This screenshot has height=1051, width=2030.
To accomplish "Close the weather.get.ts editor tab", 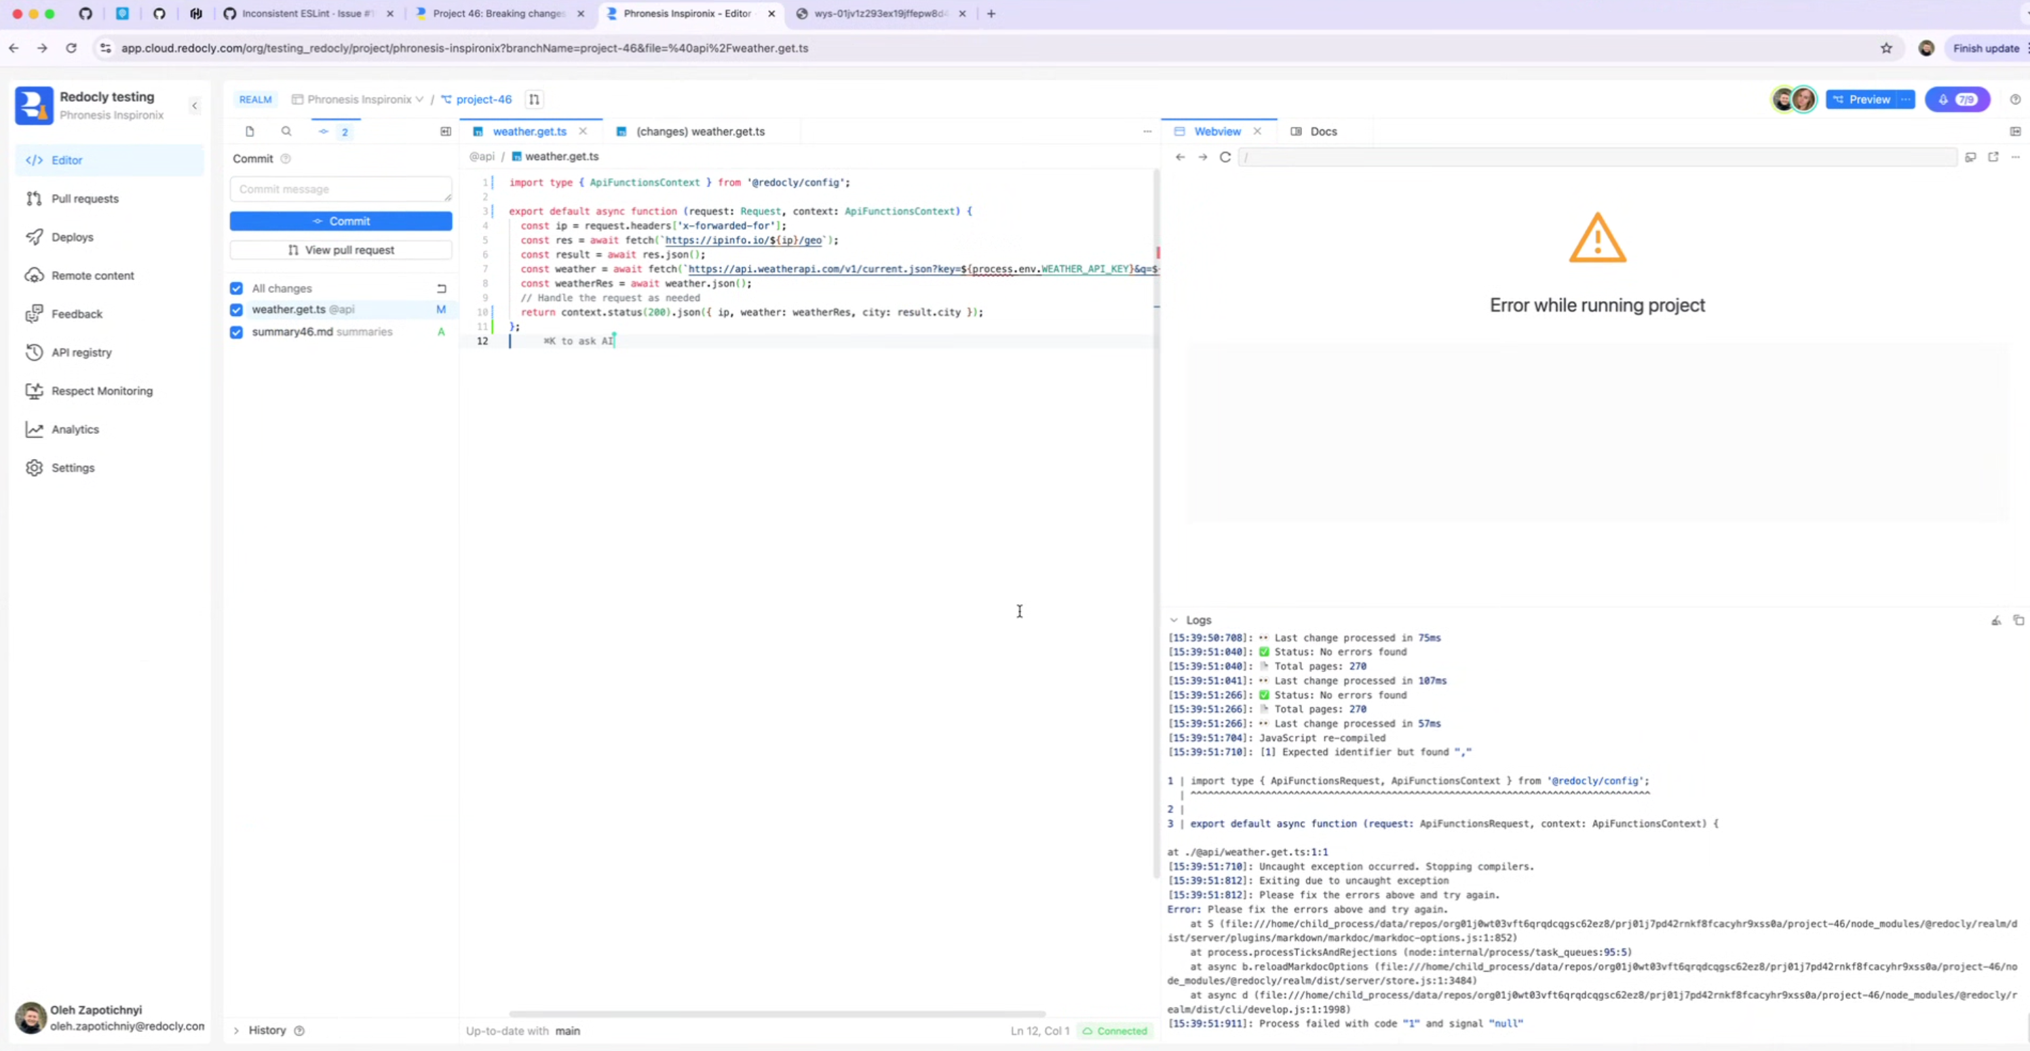I will coord(583,132).
